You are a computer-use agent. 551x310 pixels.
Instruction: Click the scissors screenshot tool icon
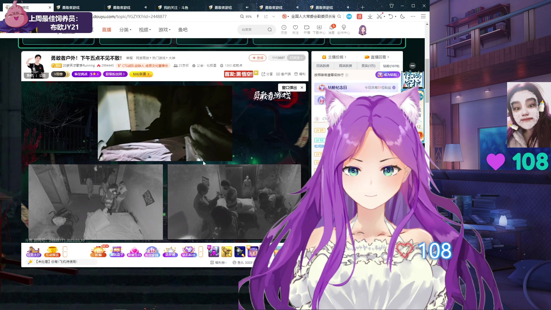click(379, 16)
